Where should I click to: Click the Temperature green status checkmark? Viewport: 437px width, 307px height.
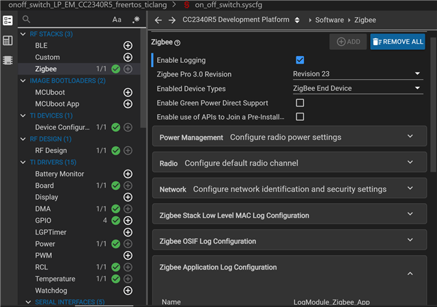[x=115, y=279]
